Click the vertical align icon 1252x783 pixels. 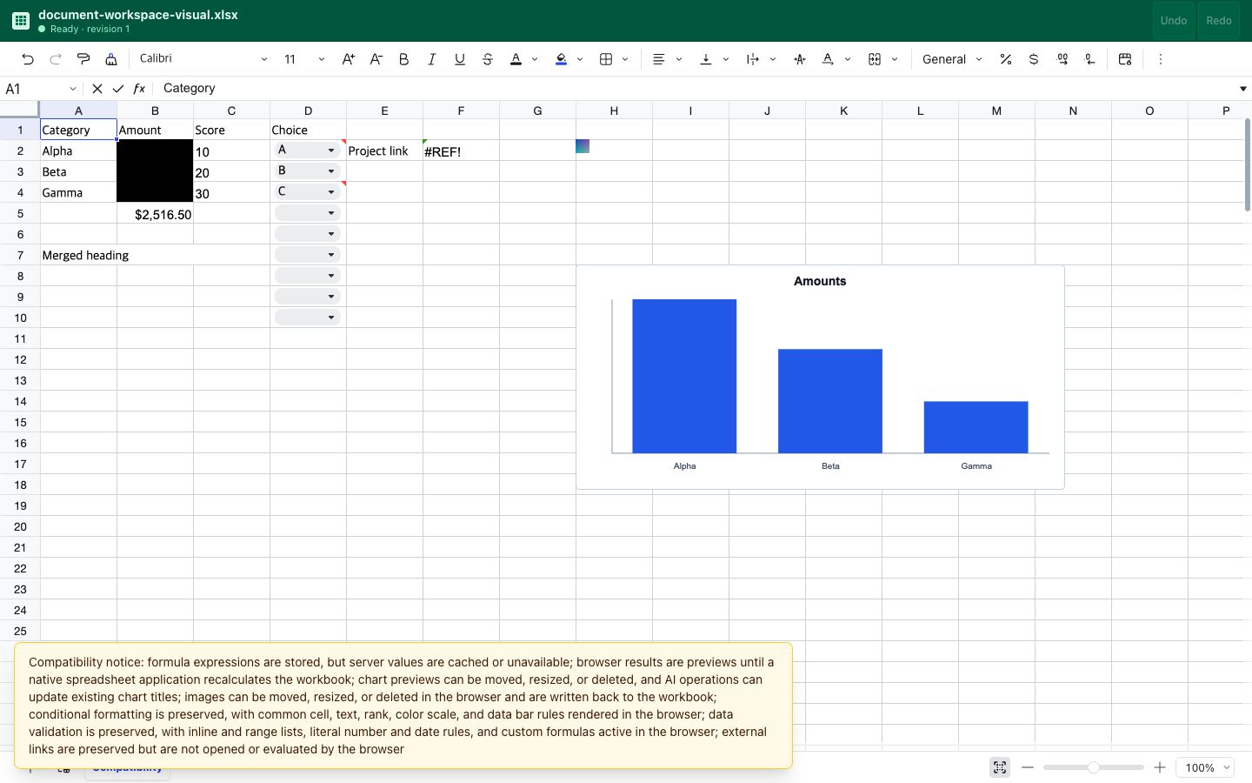[x=706, y=59]
